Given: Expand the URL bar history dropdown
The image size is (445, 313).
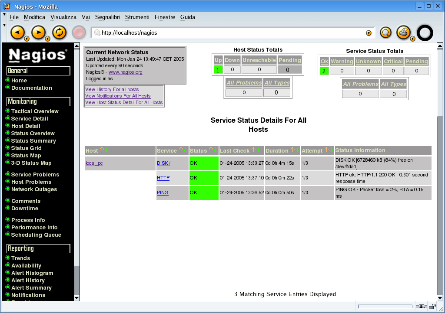Looking at the screenshot, I should tap(369, 33).
